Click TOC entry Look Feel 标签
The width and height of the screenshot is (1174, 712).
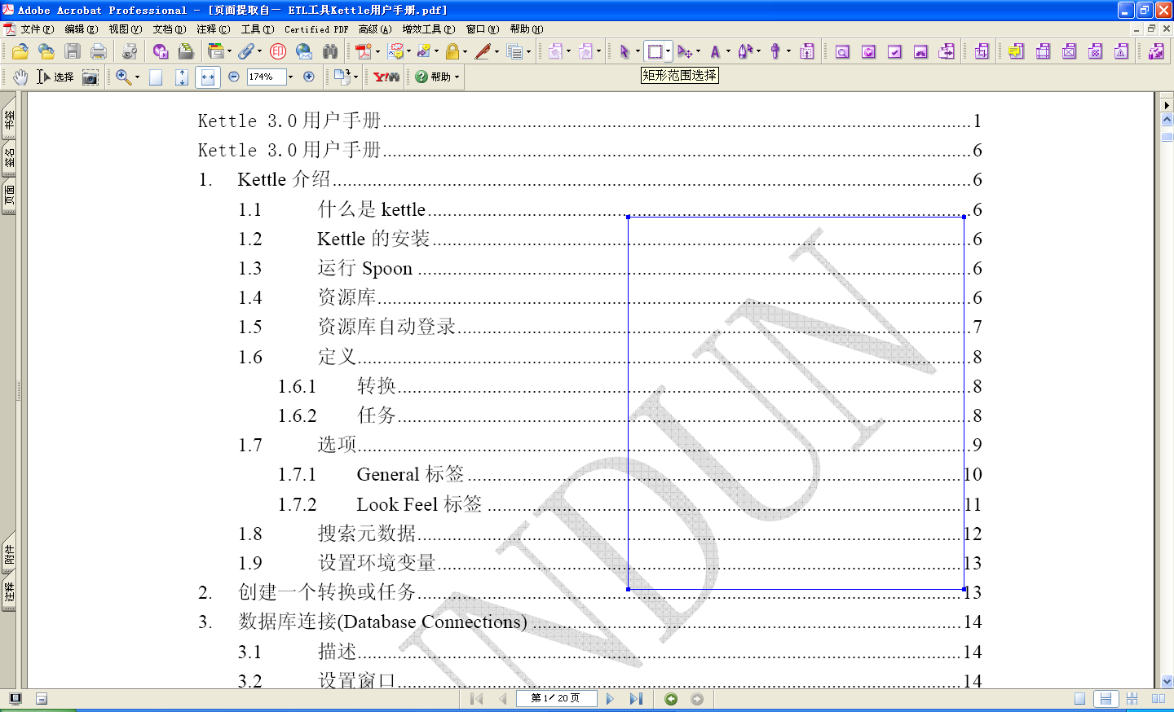coord(419,504)
